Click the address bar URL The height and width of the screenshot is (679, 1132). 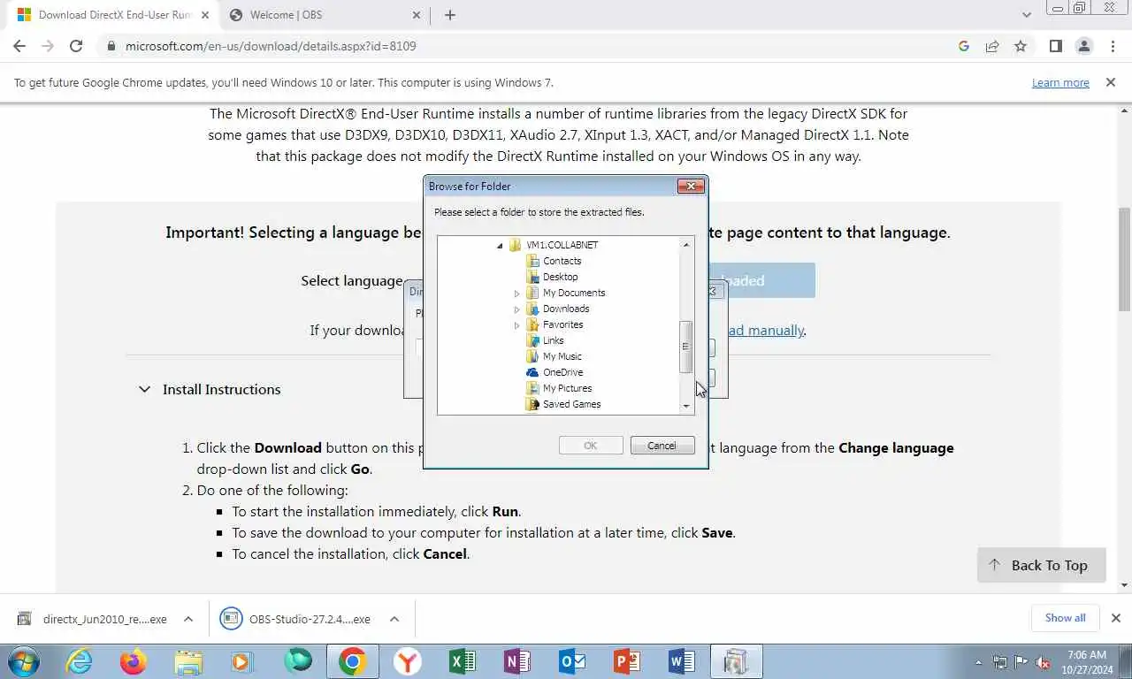pyautogui.click(x=271, y=46)
